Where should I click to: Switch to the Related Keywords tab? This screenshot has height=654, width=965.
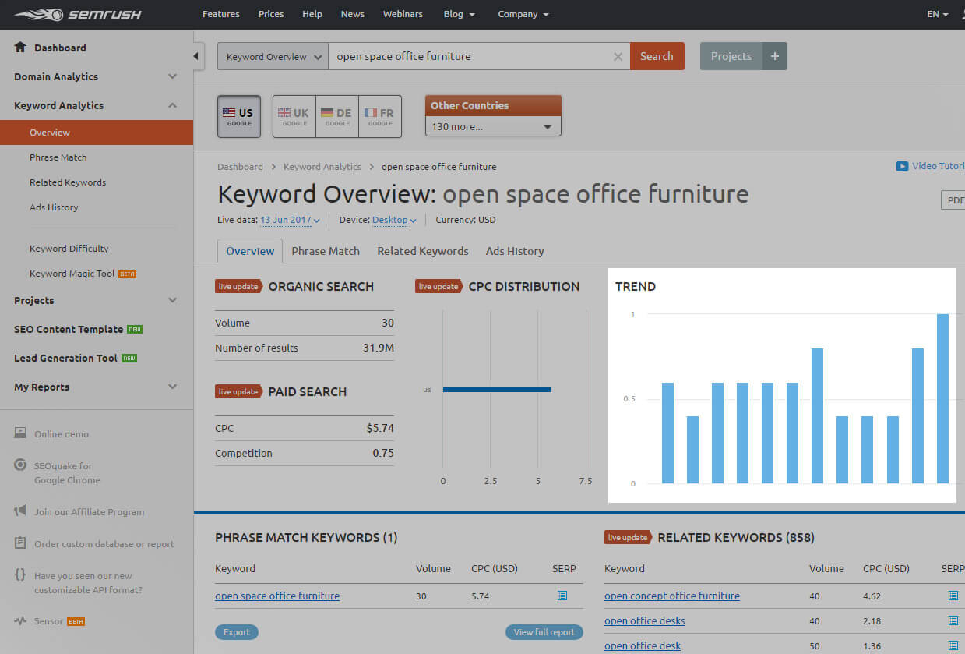pos(423,251)
